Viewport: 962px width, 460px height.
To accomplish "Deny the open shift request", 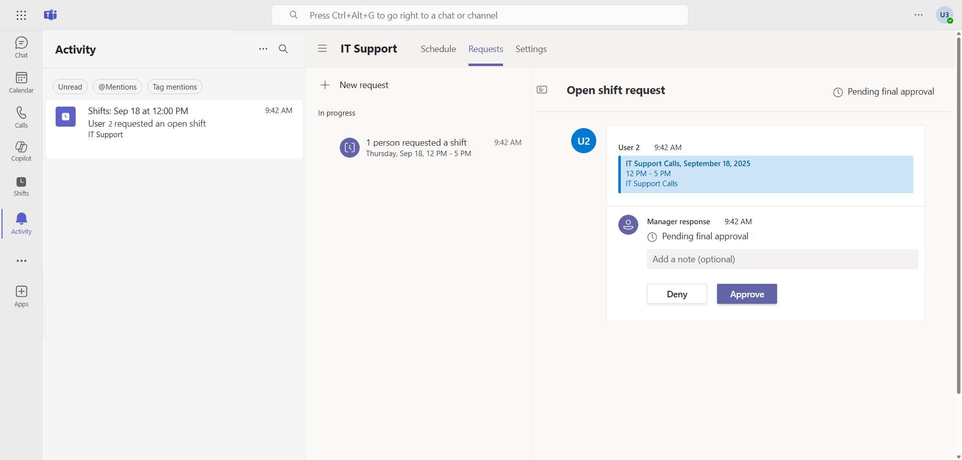I will pyautogui.click(x=676, y=294).
